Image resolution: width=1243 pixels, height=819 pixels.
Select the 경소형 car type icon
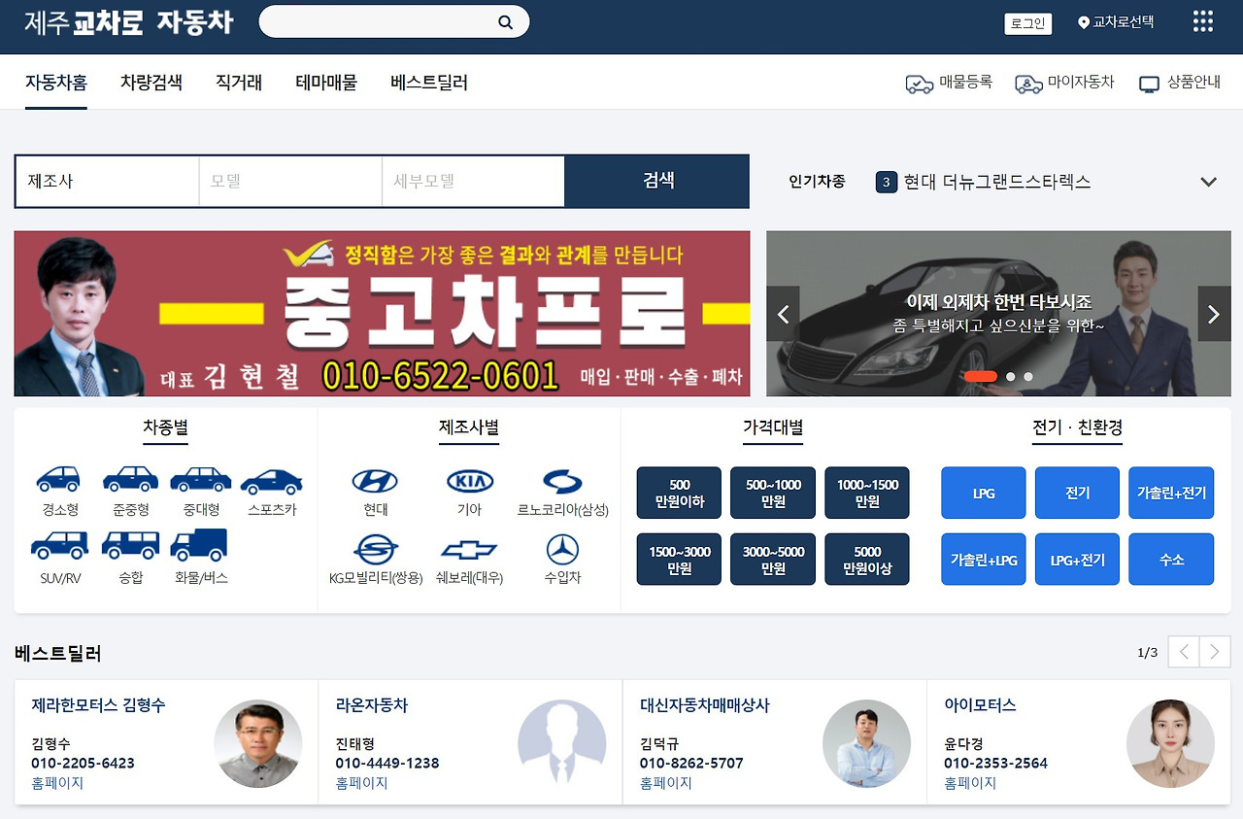[x=59, y=479]
